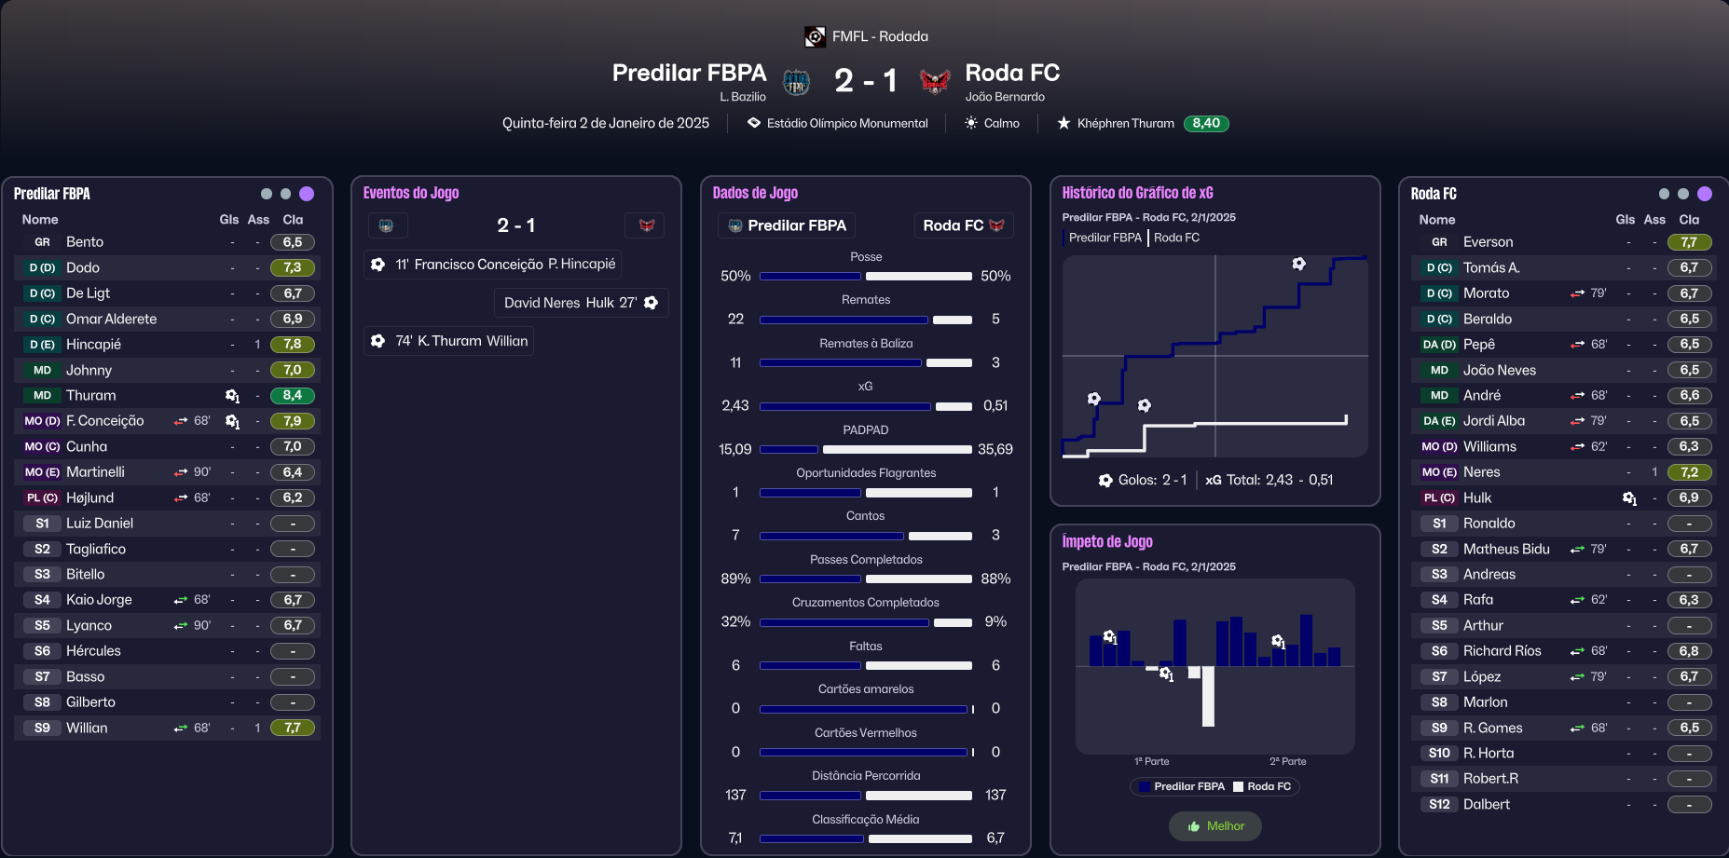Click the FMFL competition logo
This screenshot has height=858, width=1729.
(815, 36)
